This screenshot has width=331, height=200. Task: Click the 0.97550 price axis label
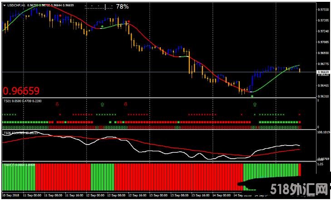pyautogui.click(x=323, y=10)
